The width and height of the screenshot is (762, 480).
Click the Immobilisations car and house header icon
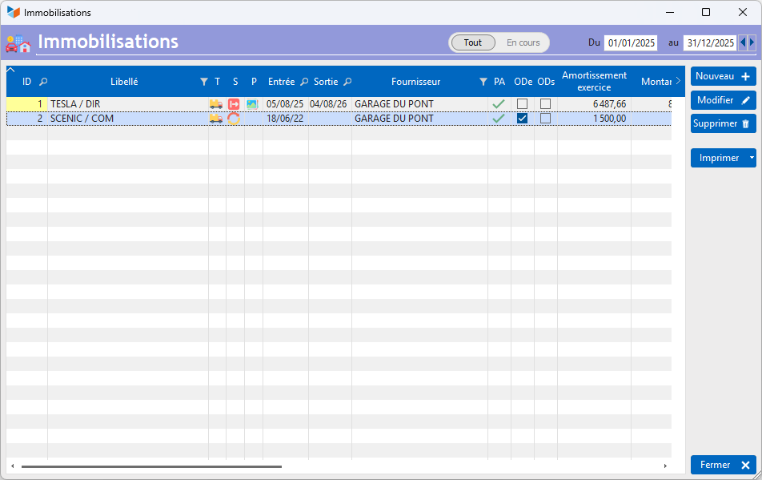18,43
